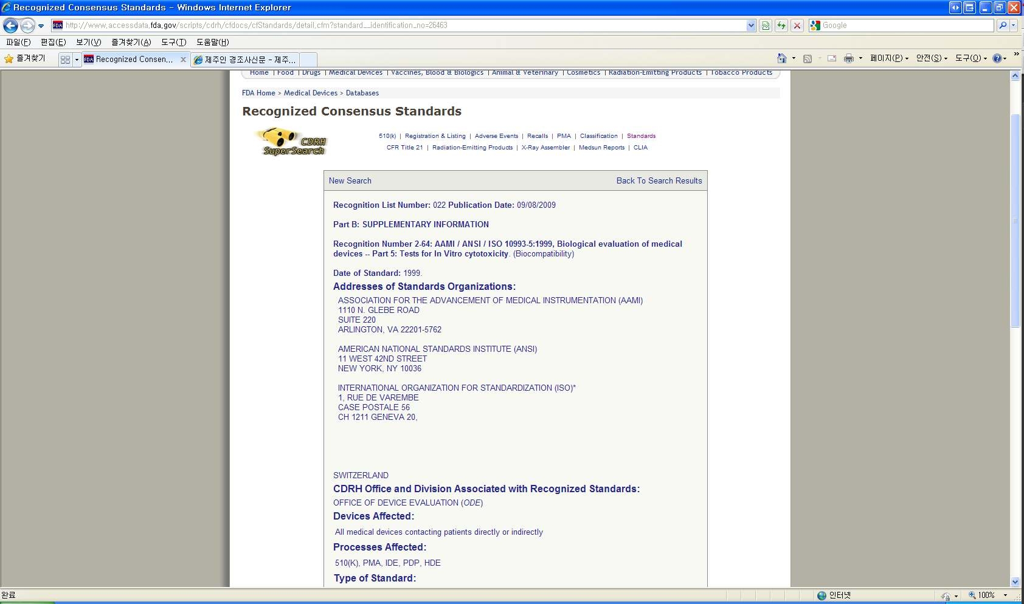Open the CLIA link
The image size is (1024, 604).
pyautogui.click(x=641, y=148)
